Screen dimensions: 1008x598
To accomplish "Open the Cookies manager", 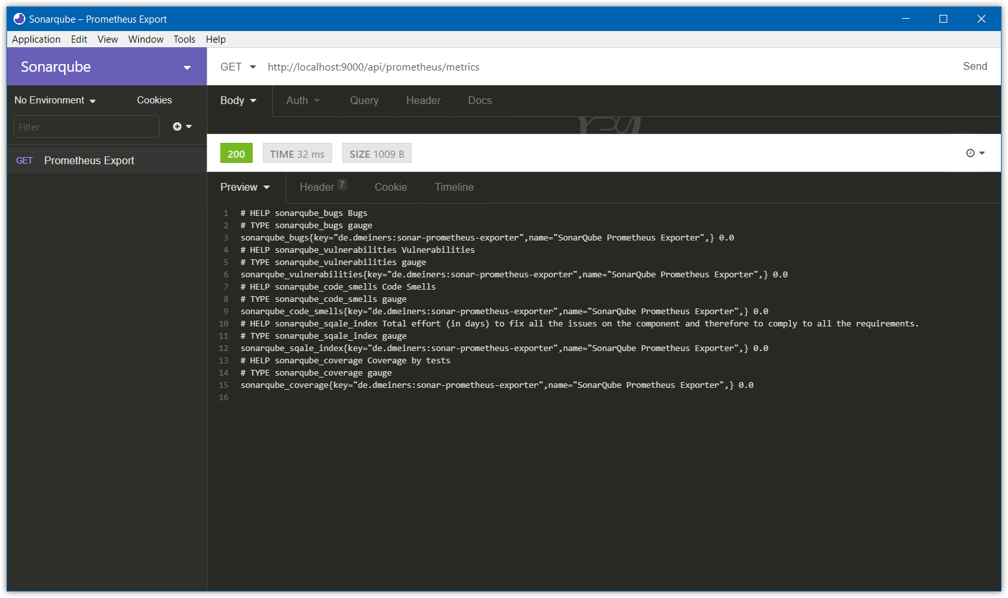I will (154, 100).
